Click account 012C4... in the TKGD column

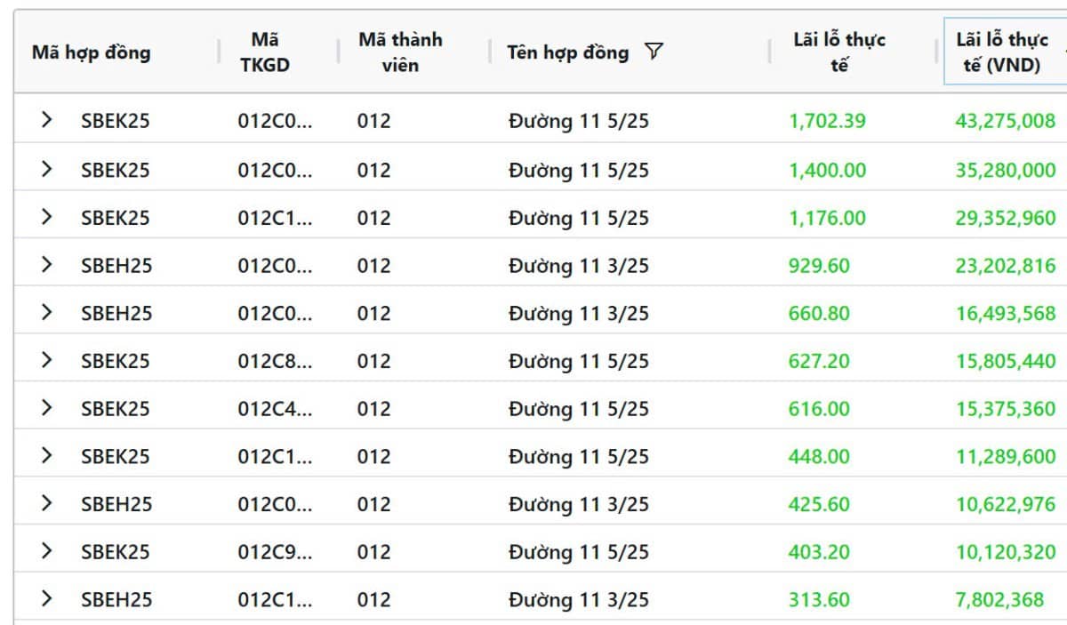(275, 409)
